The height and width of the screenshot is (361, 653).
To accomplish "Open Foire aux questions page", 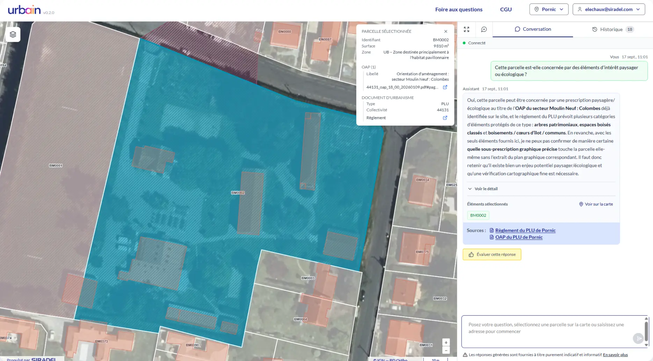I will click(x=458, y=9).
